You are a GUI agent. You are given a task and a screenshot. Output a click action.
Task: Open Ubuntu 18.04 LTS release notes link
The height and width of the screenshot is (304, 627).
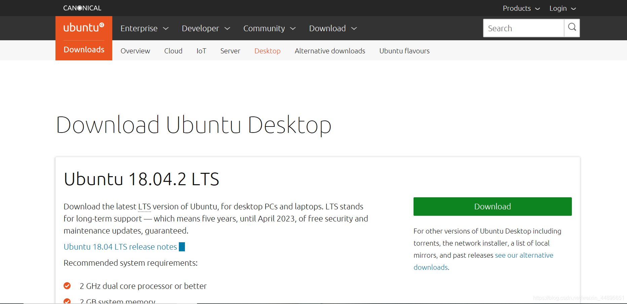coord(120,247)
